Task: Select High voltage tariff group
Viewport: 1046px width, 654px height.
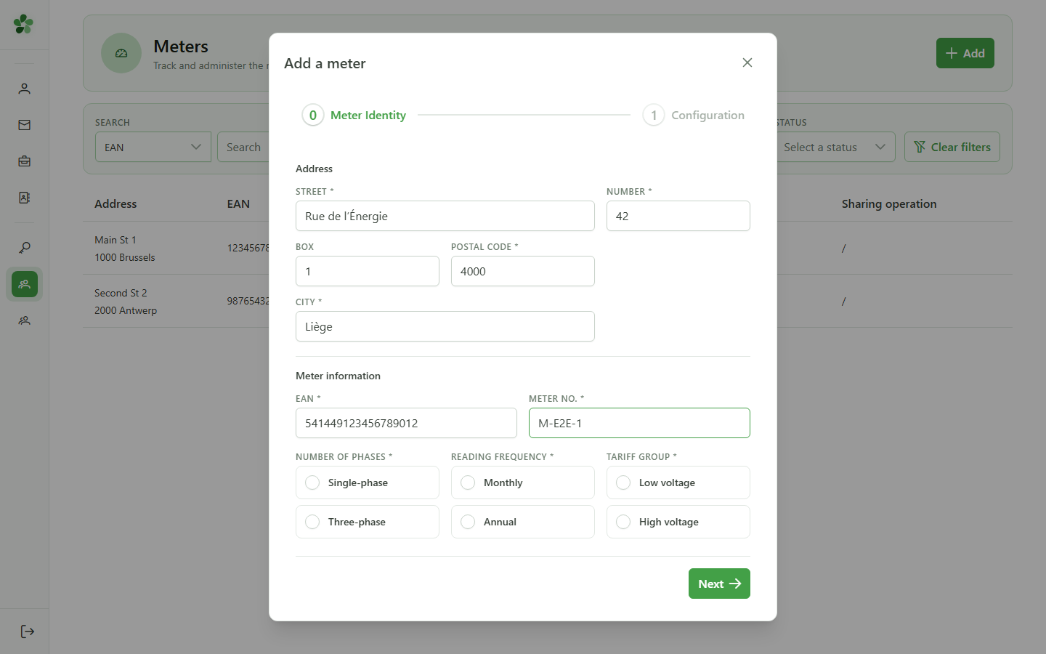Action: (678, 522)
